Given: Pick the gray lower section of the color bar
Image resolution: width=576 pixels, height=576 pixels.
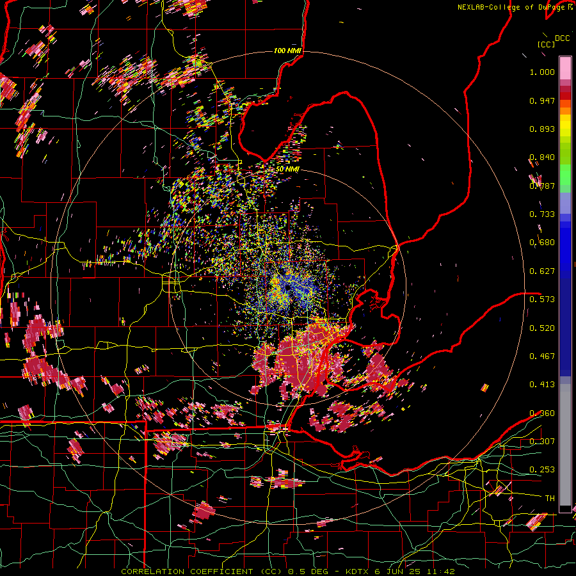Looking at the screenshot, I should 565,445.
